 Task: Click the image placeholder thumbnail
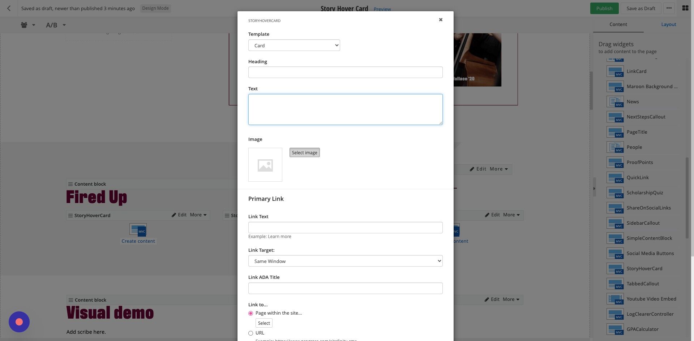[265, 165]
